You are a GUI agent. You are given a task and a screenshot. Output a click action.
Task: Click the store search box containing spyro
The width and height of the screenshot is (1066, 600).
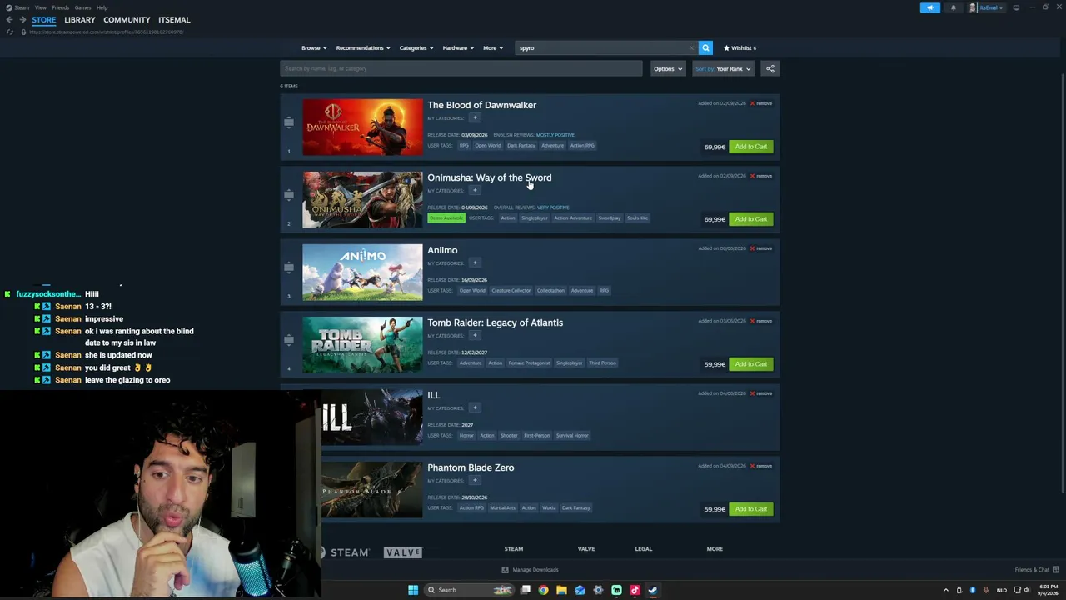click(x=605, y=47)
